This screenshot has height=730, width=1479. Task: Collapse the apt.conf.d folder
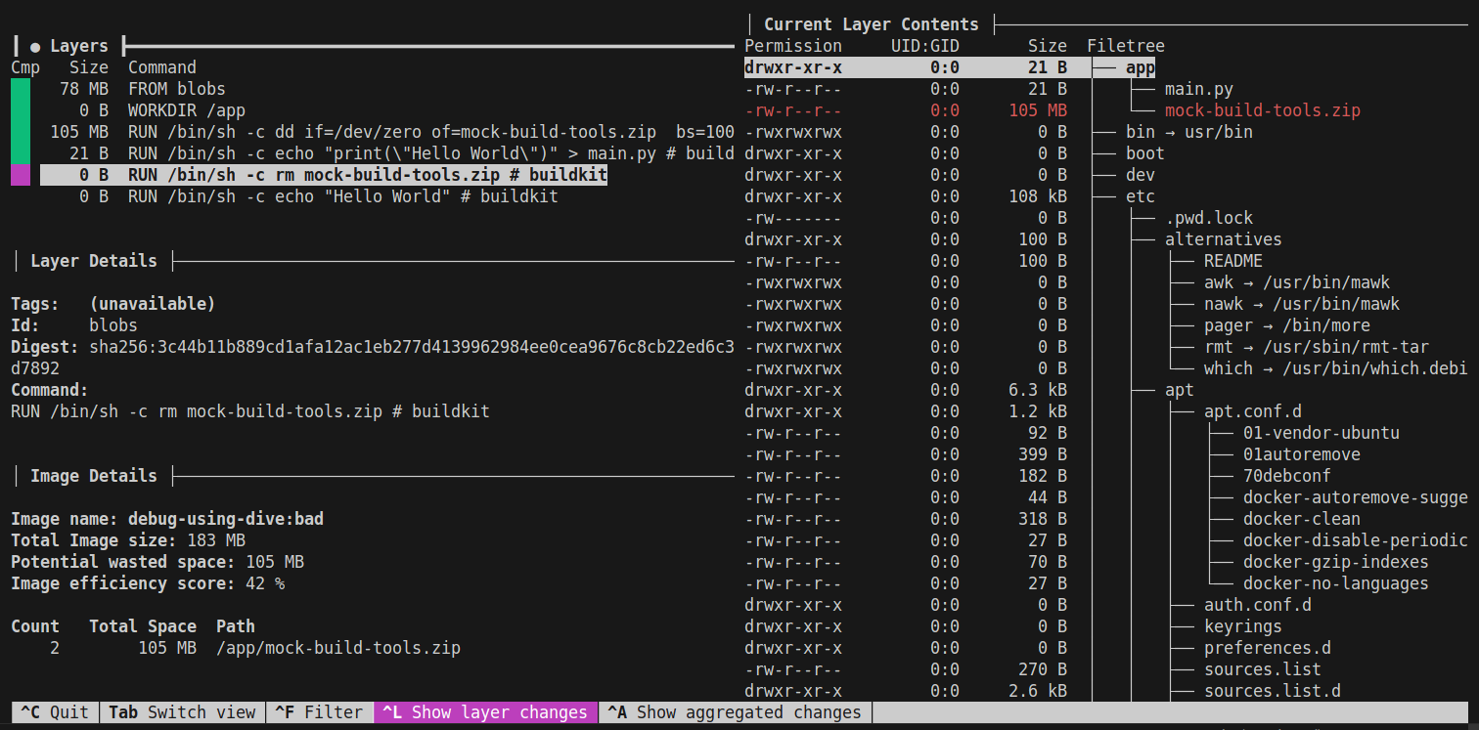(1252, 411)
